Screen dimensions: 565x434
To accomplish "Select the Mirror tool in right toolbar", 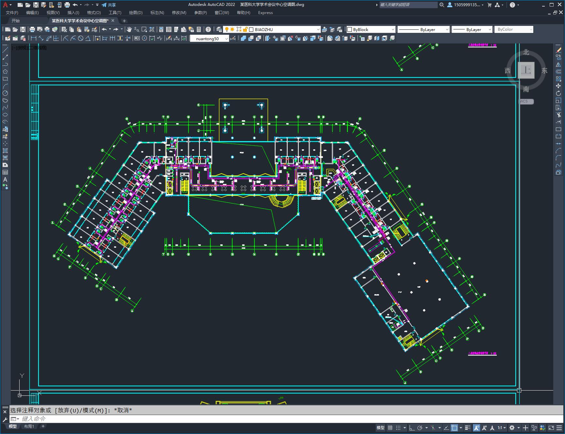I will (558, 64).
